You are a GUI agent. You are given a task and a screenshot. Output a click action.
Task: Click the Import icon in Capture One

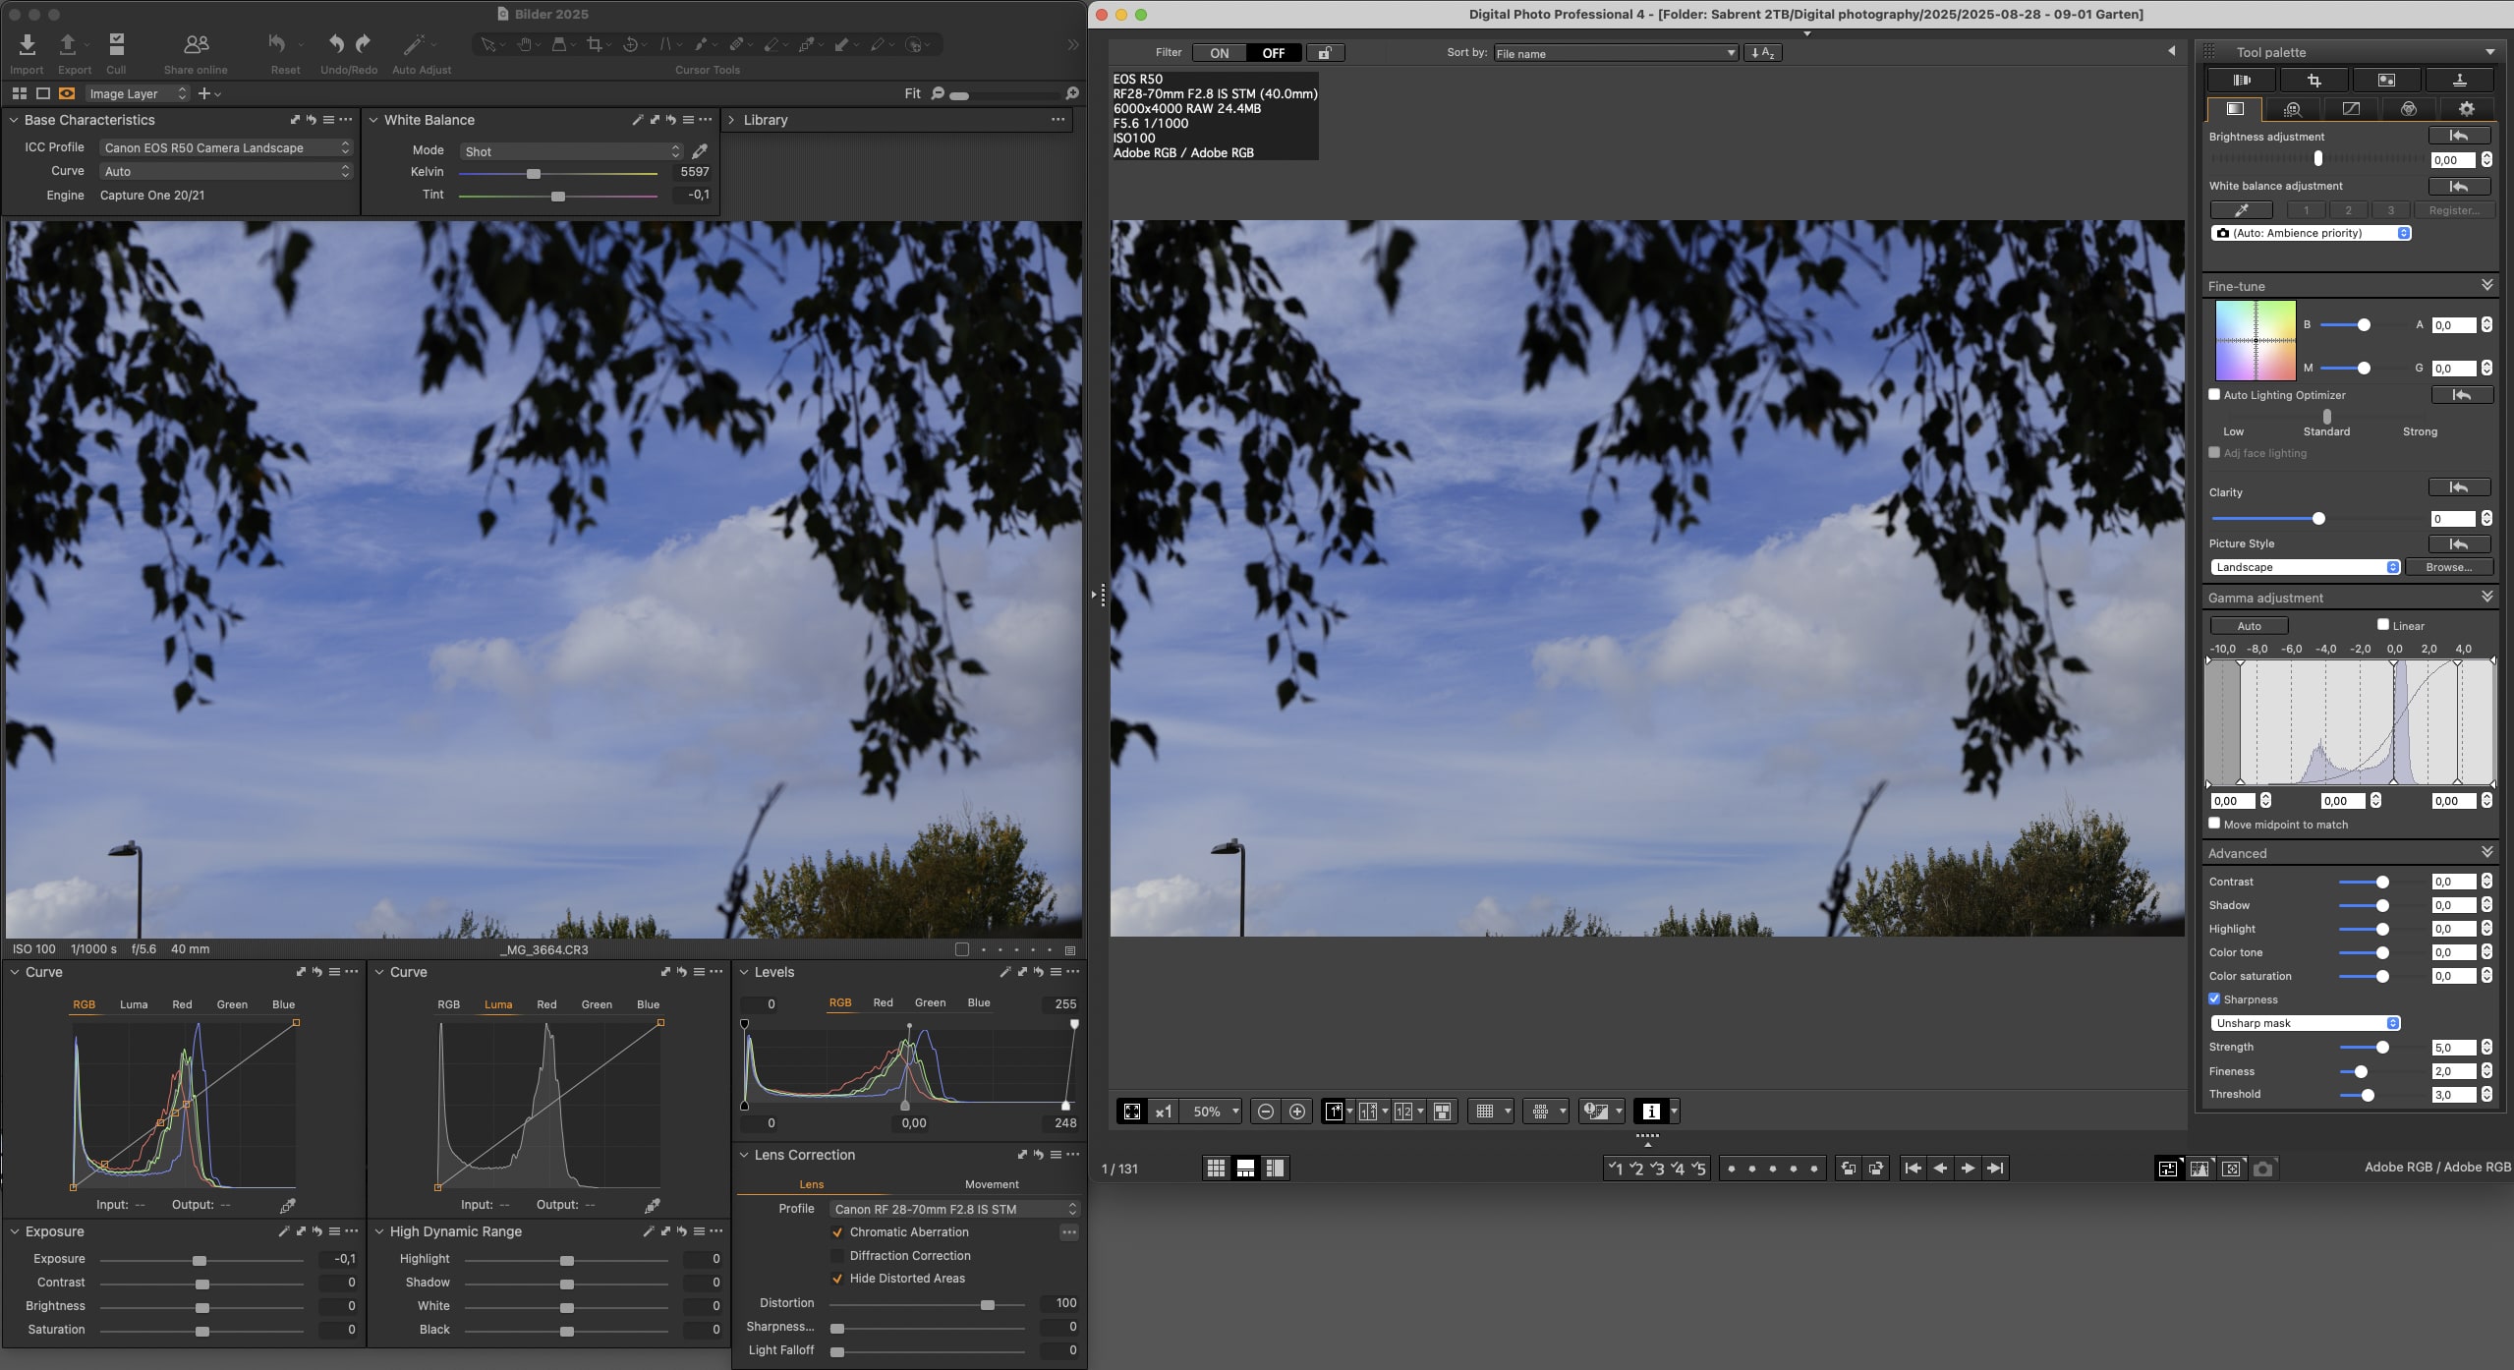tap(27, 45)
